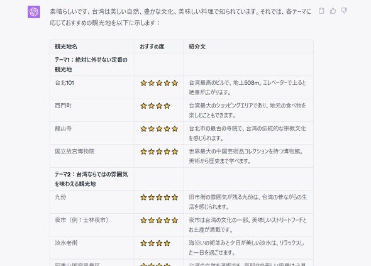Click the star rating for 龍山寺

(159, 129)
